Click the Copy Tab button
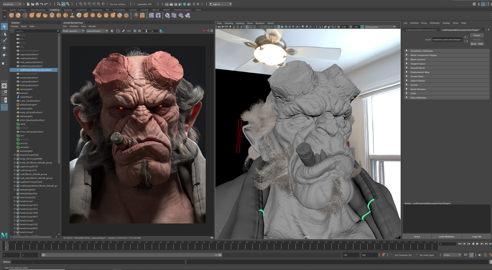Screen dimensions: 492x270 (476, 236)
